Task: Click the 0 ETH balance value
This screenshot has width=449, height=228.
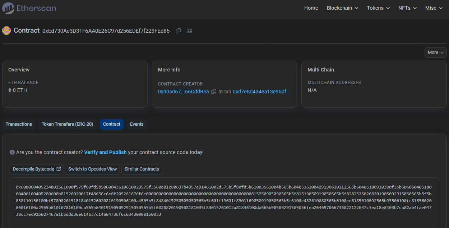Action: 20,90
